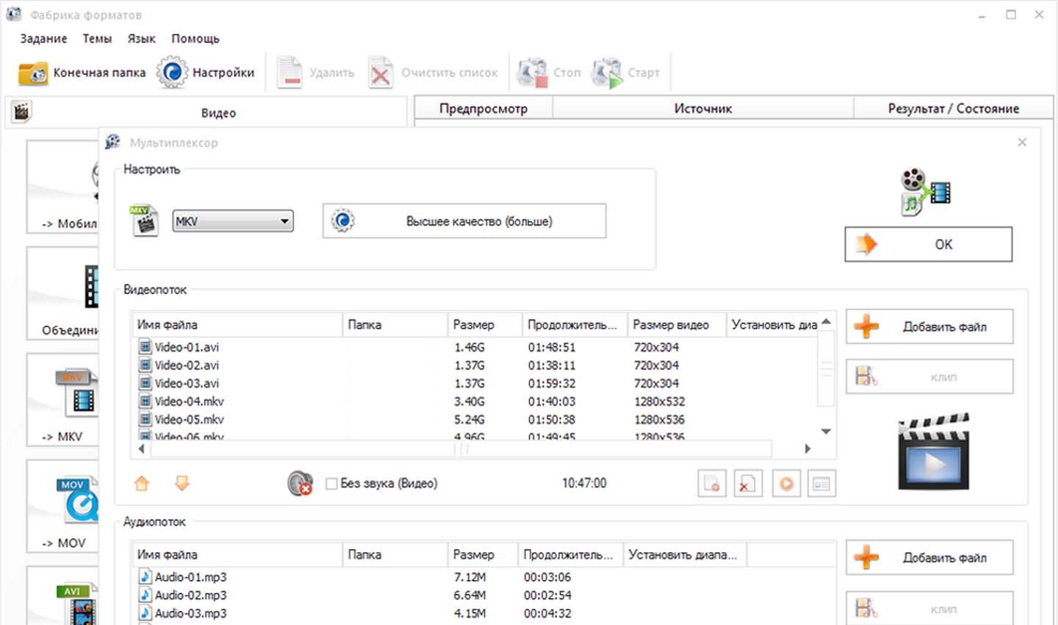Select Video-04.mkv in the video list
1058x625 pixels.
click(190, 401)
